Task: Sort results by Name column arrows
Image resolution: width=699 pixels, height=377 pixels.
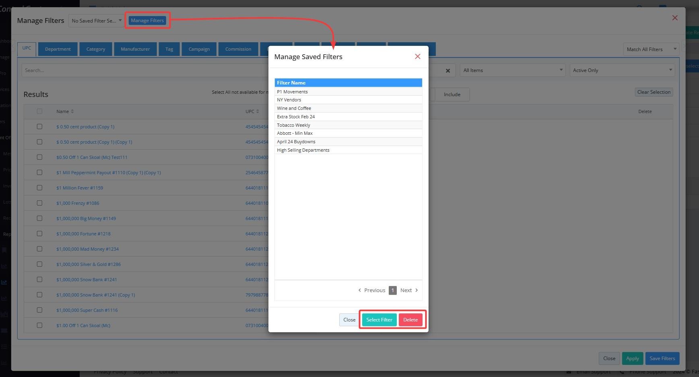Action: click(72, 111)
